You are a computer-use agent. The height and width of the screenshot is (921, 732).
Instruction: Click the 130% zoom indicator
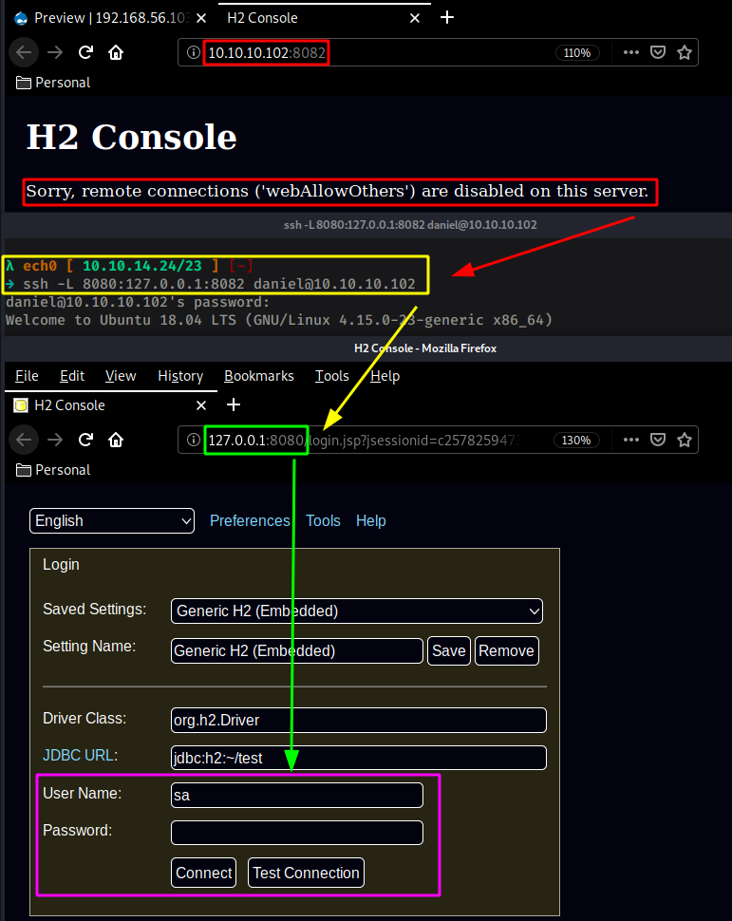(x=576, y=440)
